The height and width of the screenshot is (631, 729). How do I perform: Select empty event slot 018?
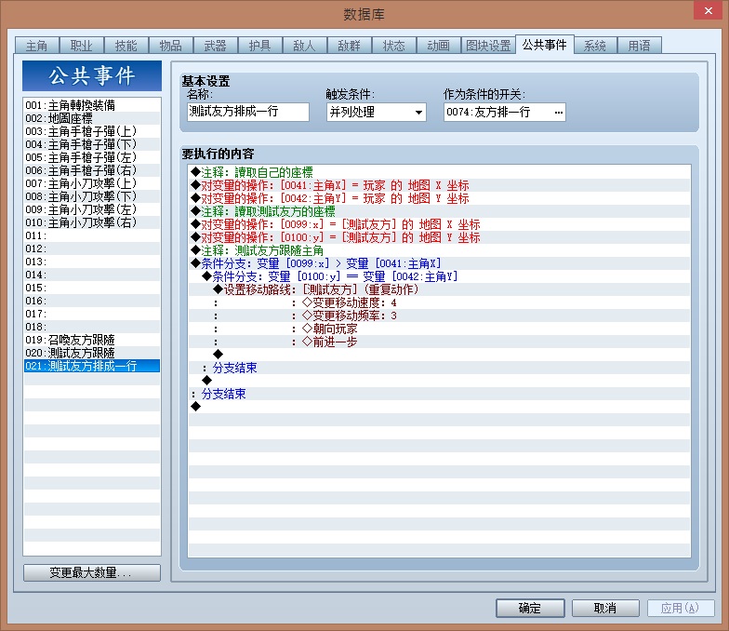(x=92, y=327)
